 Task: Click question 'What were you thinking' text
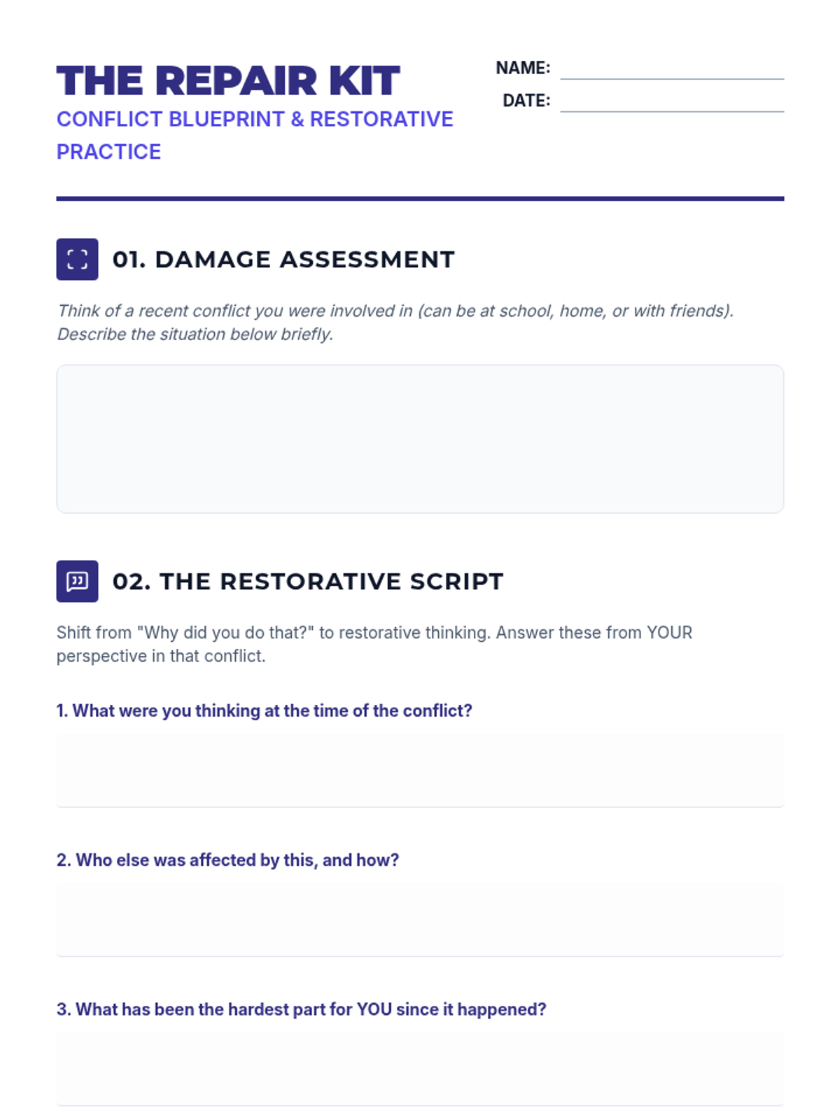pyautogui.click(x=265, y=710)
